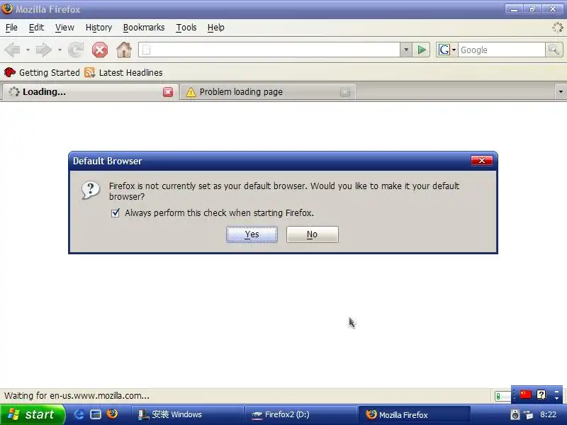Reload the current page
The height and width of the screenshot is (425, 567).
(x=76, y=50)
